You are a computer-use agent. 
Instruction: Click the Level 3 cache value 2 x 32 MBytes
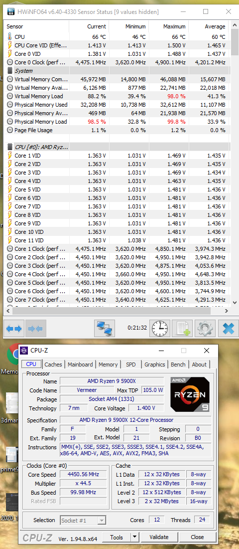(162, 501)
